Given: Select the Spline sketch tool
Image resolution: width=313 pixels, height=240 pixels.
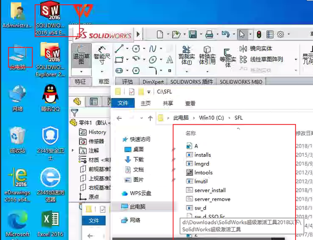Looking at the screenshot, I should coord(153,49).
